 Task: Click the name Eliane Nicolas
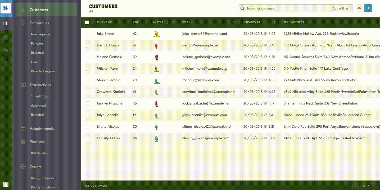(x=108, y=127)
